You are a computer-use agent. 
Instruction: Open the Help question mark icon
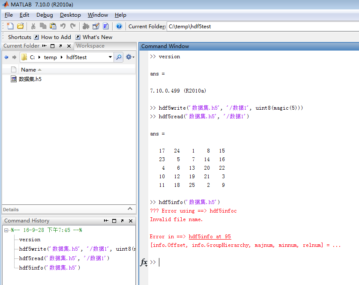(119, 26)
